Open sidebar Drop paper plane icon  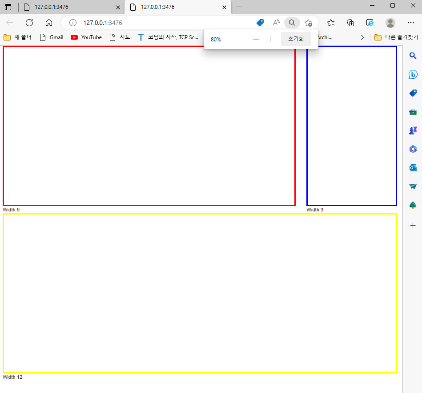413,186
